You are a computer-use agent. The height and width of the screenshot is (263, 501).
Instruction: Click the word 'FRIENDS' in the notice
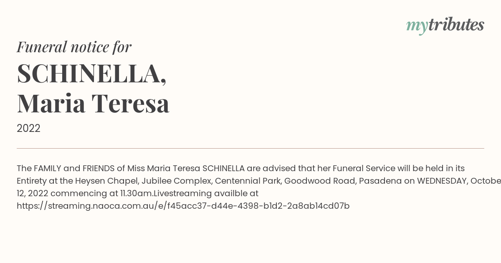coord(99,168)
